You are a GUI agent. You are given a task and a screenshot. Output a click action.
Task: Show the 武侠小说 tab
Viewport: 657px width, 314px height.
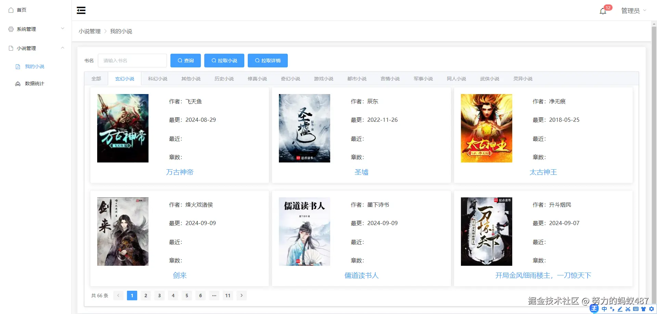(x=490, y=79)
